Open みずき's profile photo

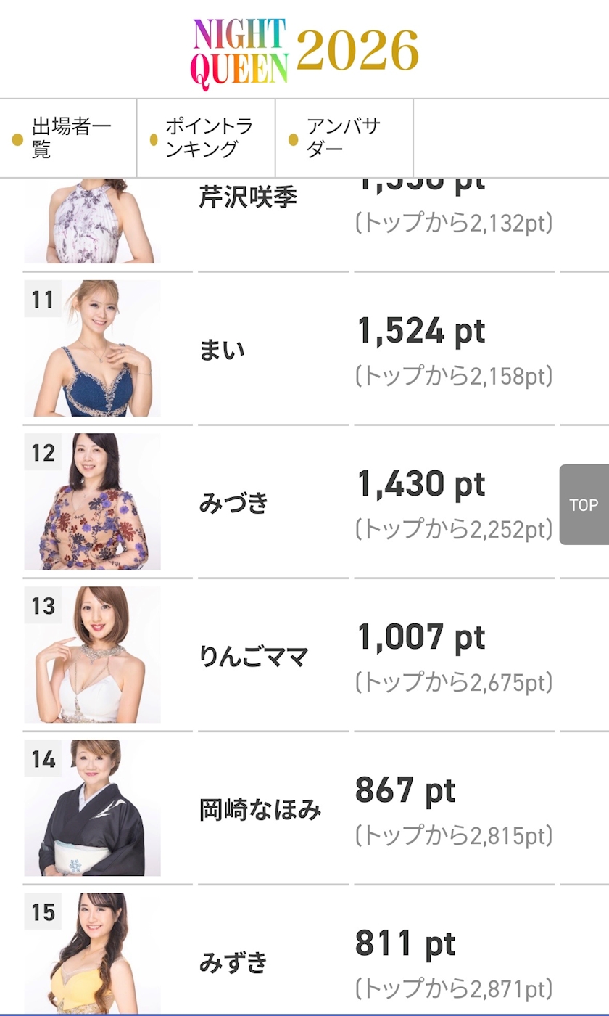coord(92,954)
